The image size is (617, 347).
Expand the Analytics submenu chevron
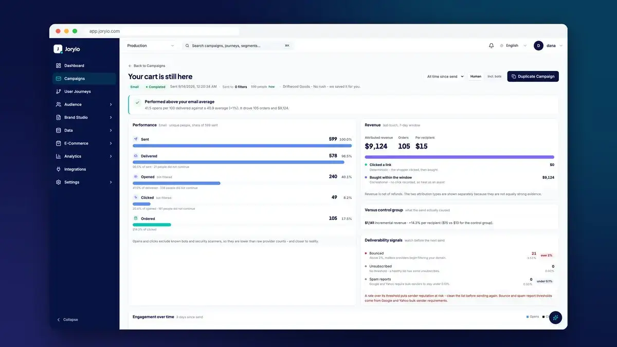pyautogui.click(x=111, y=156)
